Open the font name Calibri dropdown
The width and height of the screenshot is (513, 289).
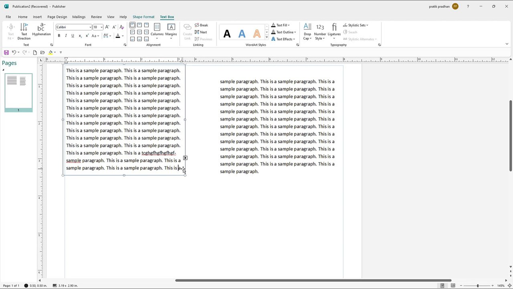(x=90, y=27)
